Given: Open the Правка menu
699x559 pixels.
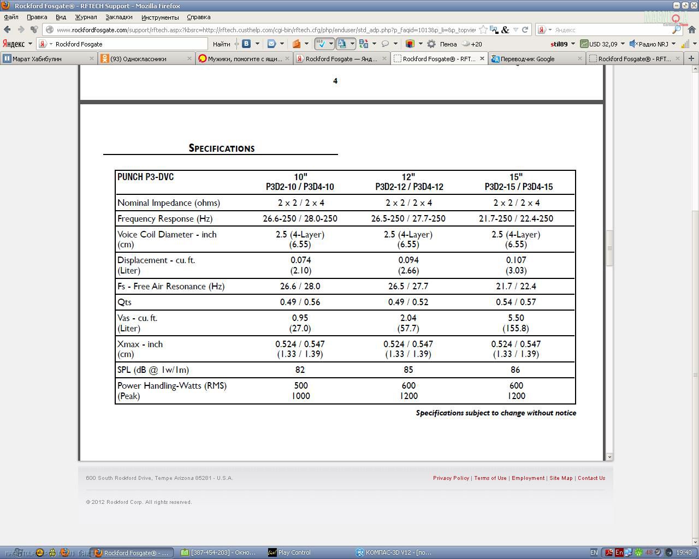Looking at the screenshot, I should [x=37, y=17].
